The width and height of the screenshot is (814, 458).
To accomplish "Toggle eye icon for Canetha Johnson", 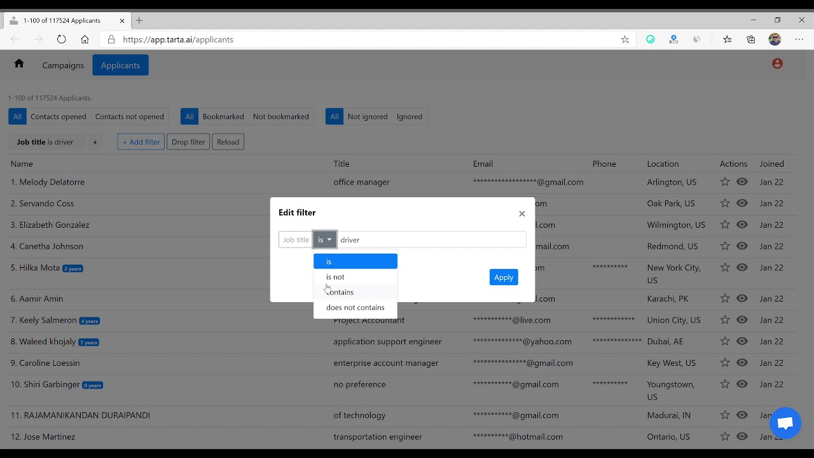I will (x=742, y=246).
